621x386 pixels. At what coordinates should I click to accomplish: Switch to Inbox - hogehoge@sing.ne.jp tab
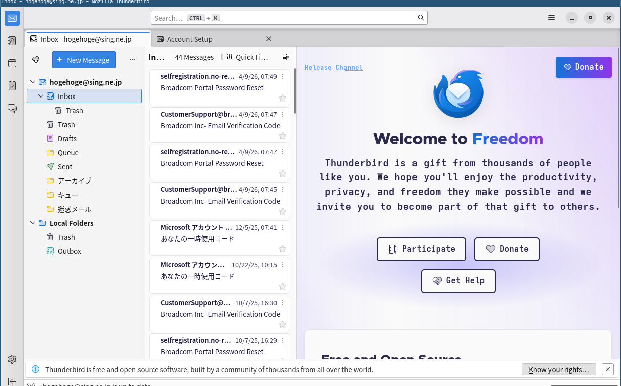pyautogui.click(x=88, y=39)
